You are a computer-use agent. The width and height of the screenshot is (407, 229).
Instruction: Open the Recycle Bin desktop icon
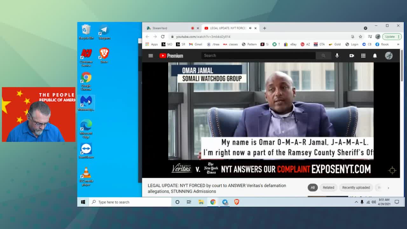pos(86,32)
